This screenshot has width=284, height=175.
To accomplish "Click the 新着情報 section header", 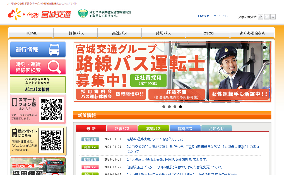I will click(172, 115).
